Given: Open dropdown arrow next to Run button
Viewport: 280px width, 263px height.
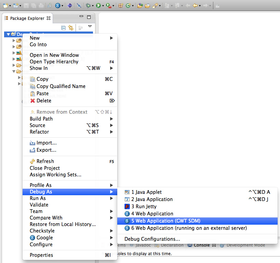Looking at the screenshot, I should (103, 6).
